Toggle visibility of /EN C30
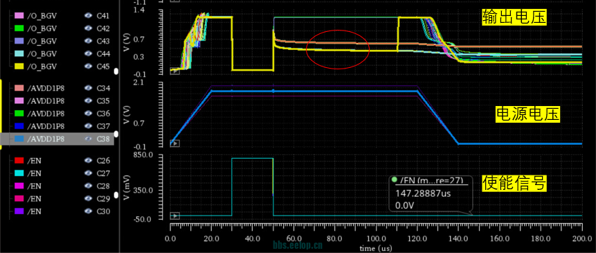This screenshot has height=253, width=596. click(x=88, y=211)
